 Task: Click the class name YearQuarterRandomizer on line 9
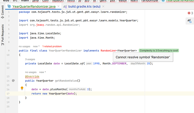[65, 51]
